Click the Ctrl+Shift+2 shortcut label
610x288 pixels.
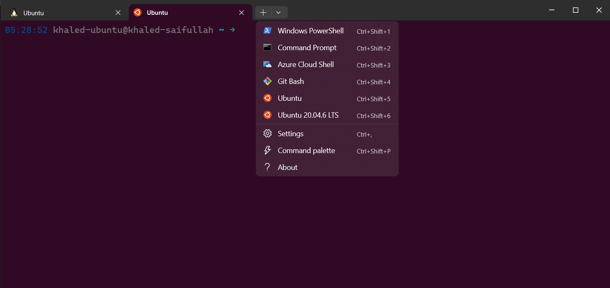tap(374, 49)
